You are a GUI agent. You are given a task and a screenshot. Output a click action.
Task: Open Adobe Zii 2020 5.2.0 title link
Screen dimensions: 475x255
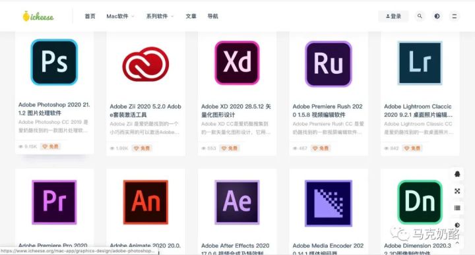[145, 111]
